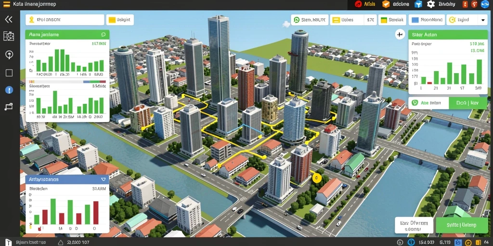Click the green button at bottom right
This screenshot has width=493, height=246.
(x=462, y=225)
